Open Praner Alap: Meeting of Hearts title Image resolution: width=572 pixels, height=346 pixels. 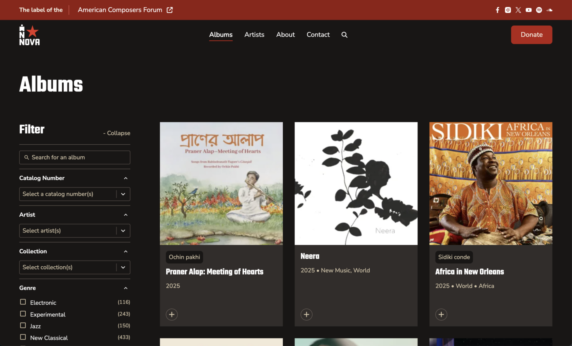(214, 272)
